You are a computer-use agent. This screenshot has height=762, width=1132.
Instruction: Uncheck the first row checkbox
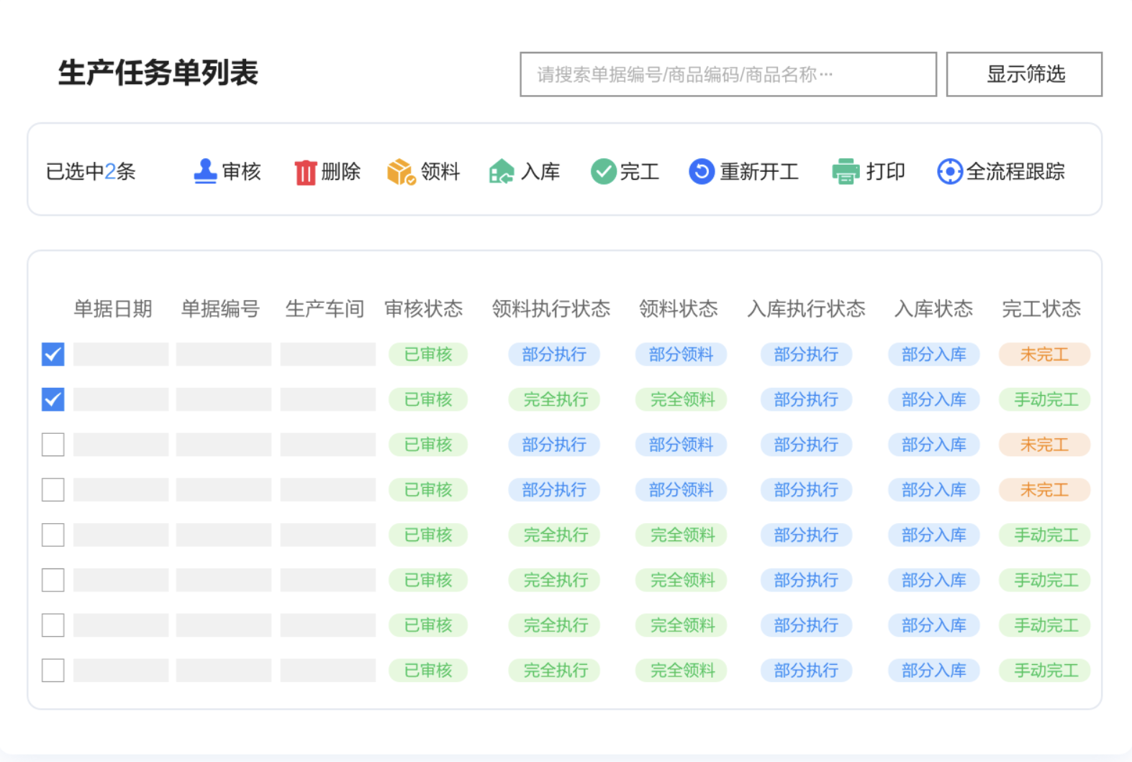point(53,354)
